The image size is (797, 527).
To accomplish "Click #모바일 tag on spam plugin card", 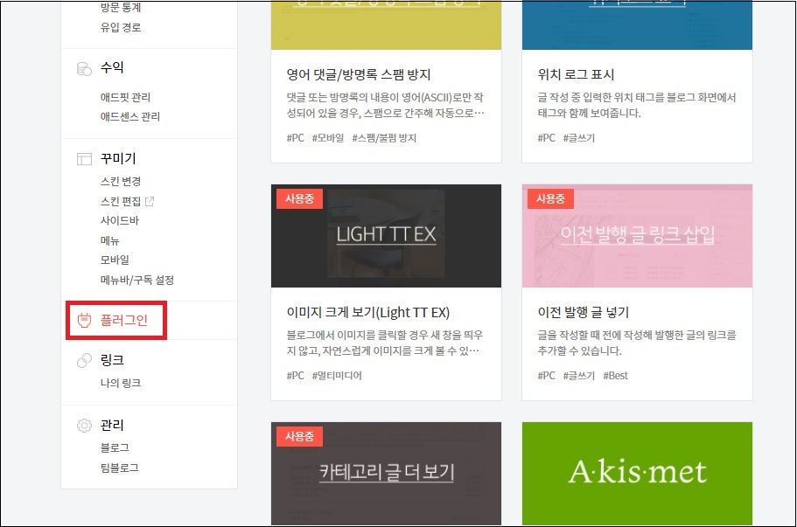I will click(x=328, y=138).
